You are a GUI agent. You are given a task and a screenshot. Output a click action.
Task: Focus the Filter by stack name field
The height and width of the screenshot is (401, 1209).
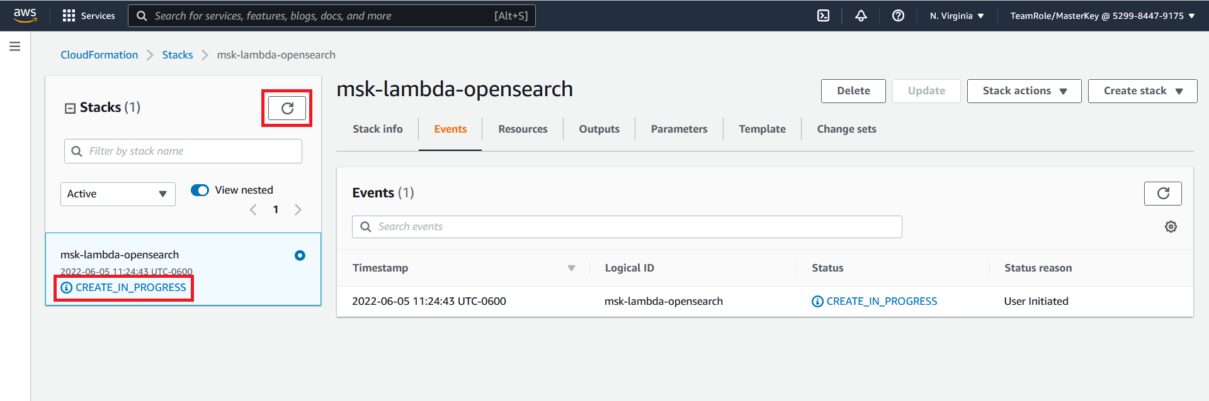[183, 151]
